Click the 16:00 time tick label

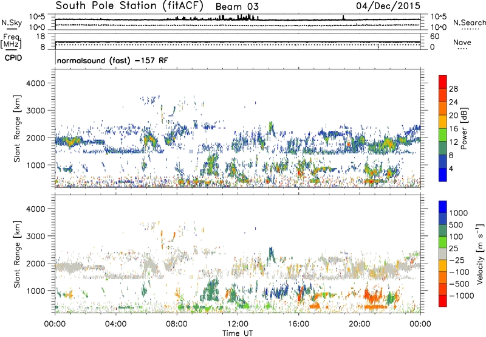[298, 324]
